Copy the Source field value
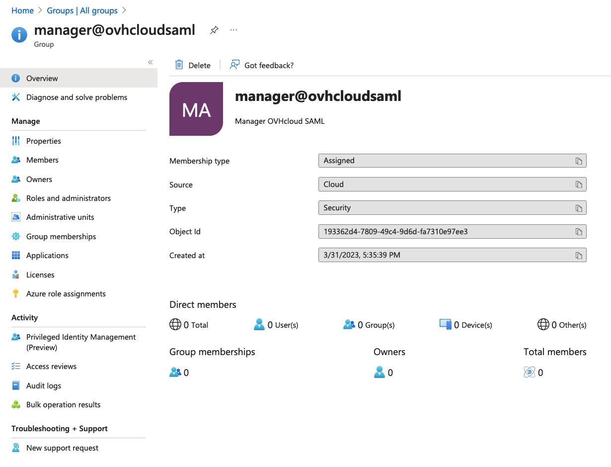 [x=578, y=184]
